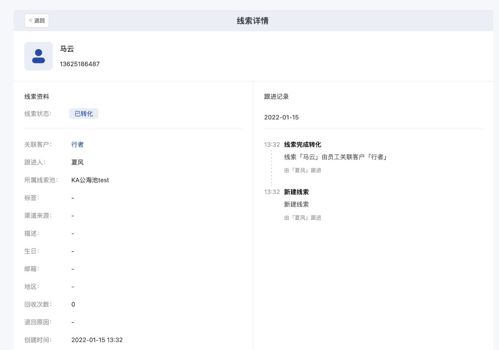
Task: Click the 所属线索池 field label
Action: 41,180
